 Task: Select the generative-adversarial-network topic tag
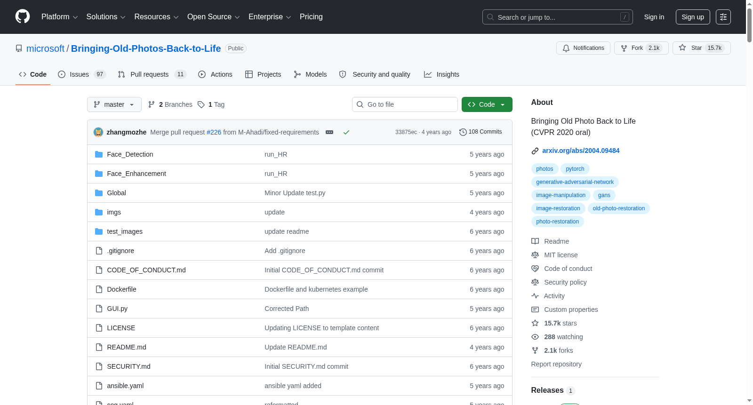575,182
